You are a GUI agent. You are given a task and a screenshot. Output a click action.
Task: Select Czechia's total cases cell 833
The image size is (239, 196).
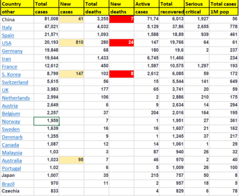click(47, 191)
